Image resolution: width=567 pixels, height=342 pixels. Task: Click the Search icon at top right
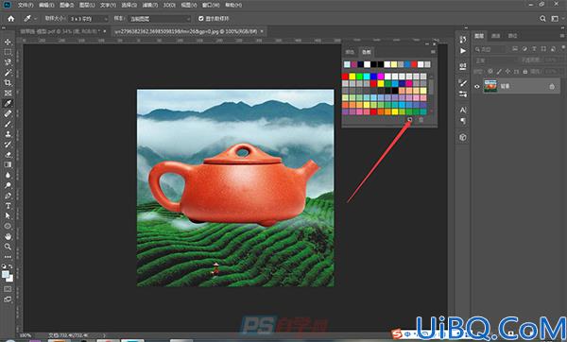542,19
